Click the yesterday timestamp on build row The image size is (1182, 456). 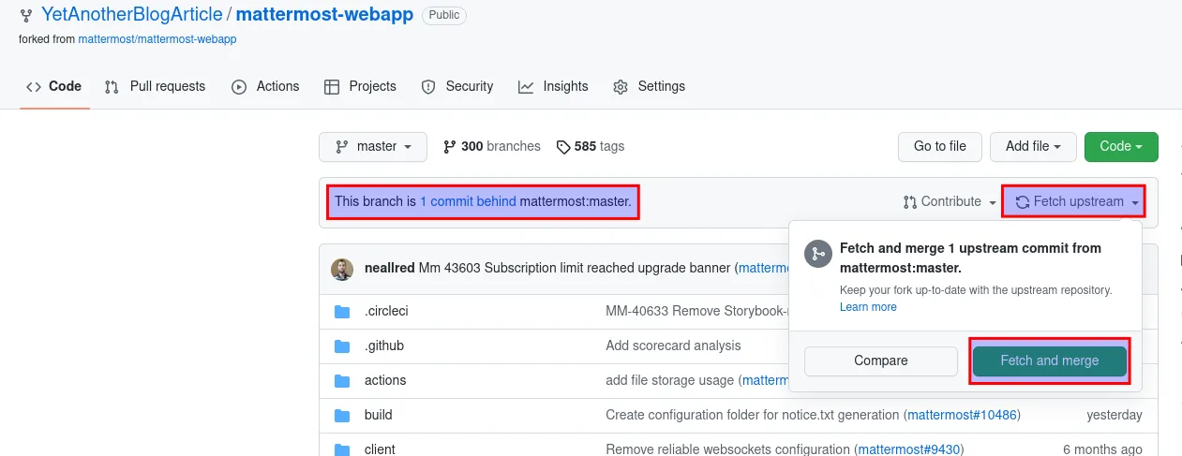pos(1115,415)
